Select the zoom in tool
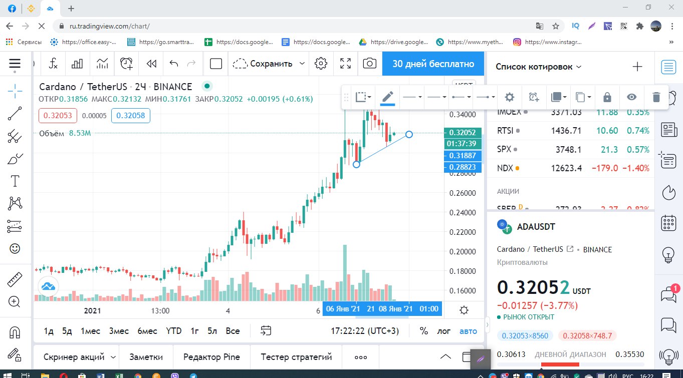 [x=15, y=302]
